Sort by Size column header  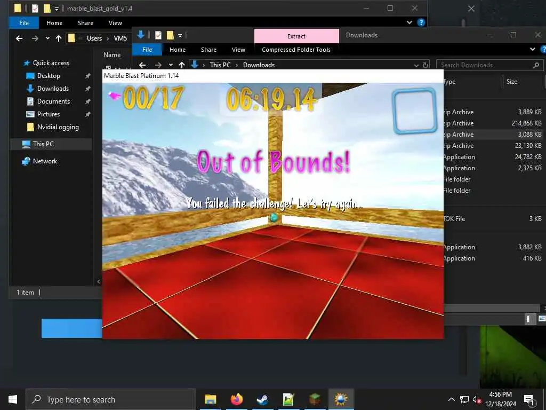tap(511, 82)
